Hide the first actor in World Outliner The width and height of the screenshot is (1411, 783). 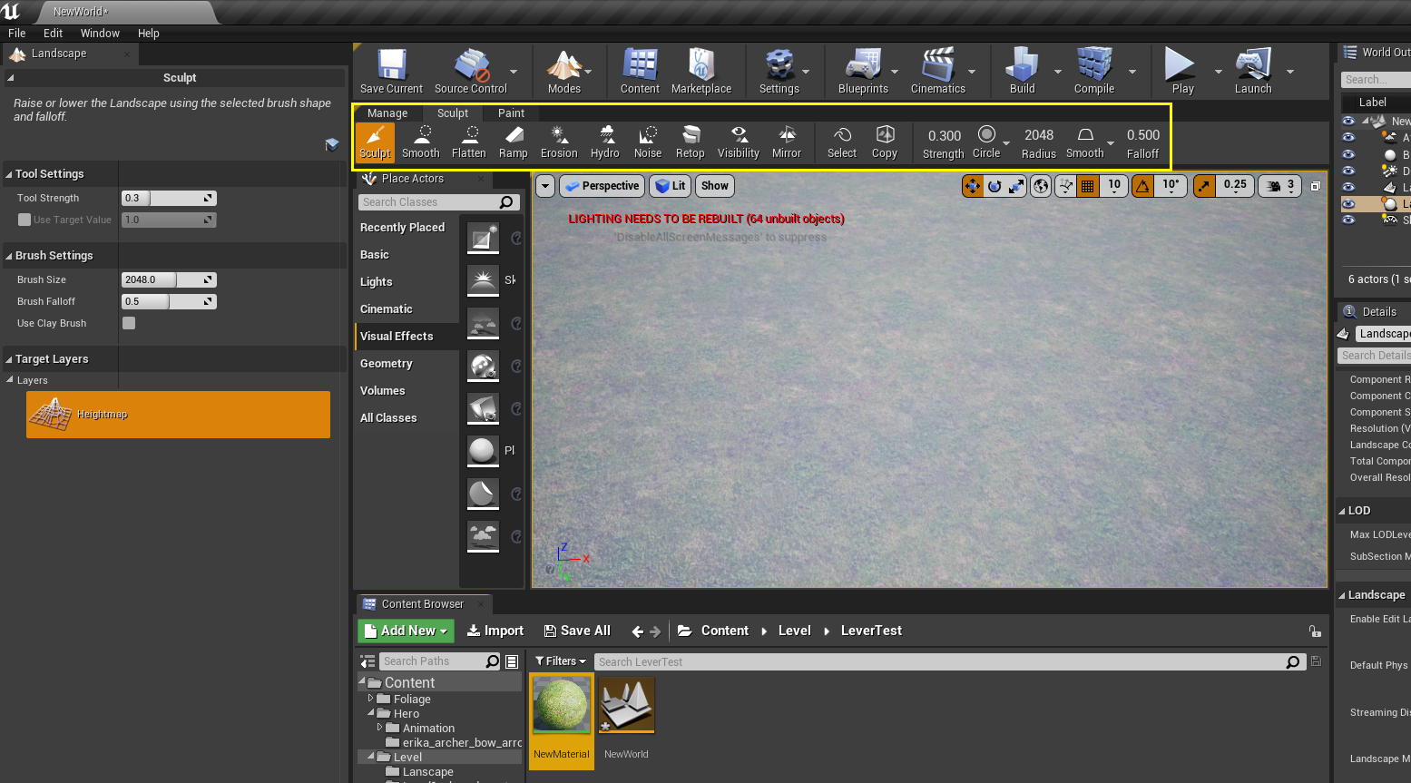pos(1348,121)
